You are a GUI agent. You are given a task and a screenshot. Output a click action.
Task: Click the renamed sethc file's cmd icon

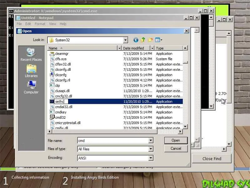coord(52,102)
